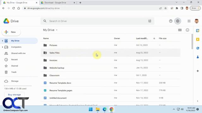Open Chrome side panel icon
This screenshot has width=202, height=113.
[x=182, y=8]
